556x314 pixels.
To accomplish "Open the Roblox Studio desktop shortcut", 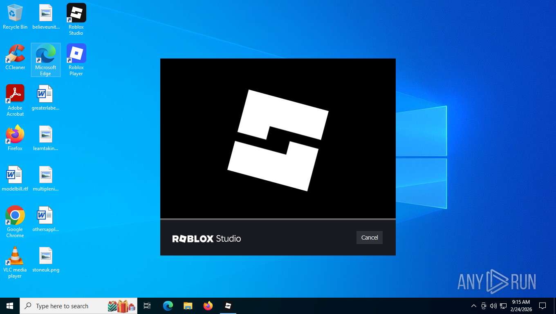I will [x=76, y=19].
